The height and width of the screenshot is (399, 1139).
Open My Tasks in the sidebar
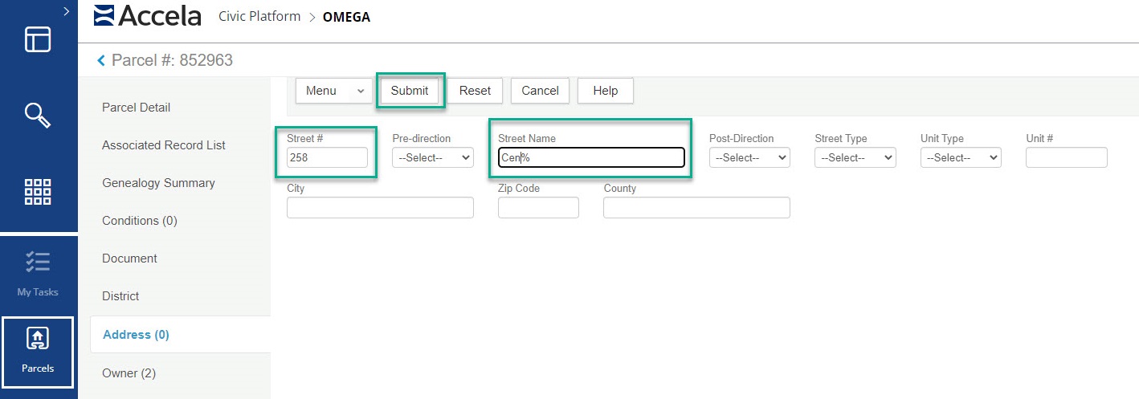(x=38, y=273)
